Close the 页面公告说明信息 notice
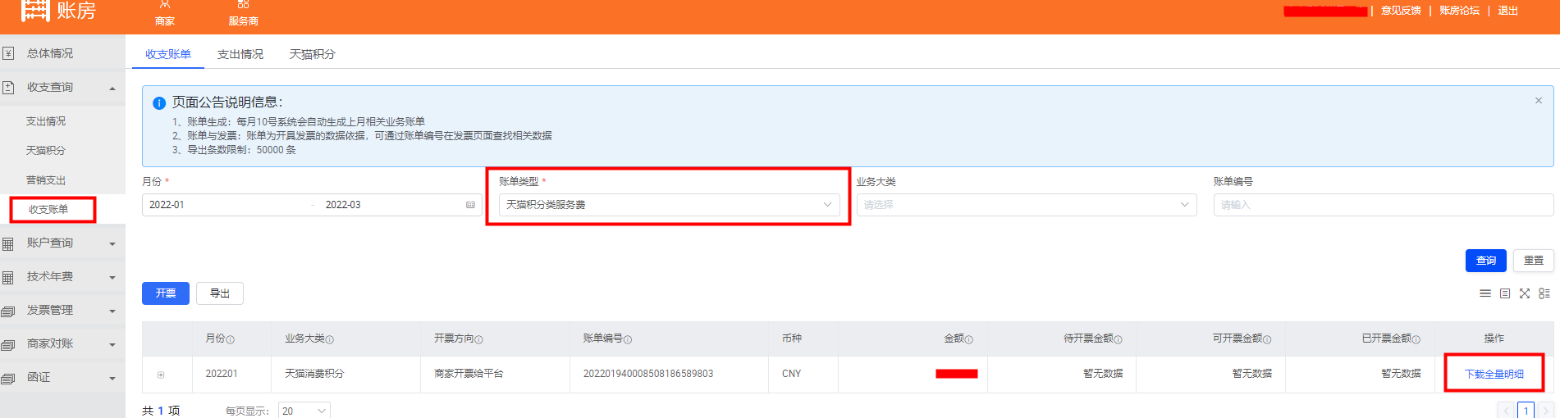This screenshot has height=418, width=1560. (x=1538, y=101)
